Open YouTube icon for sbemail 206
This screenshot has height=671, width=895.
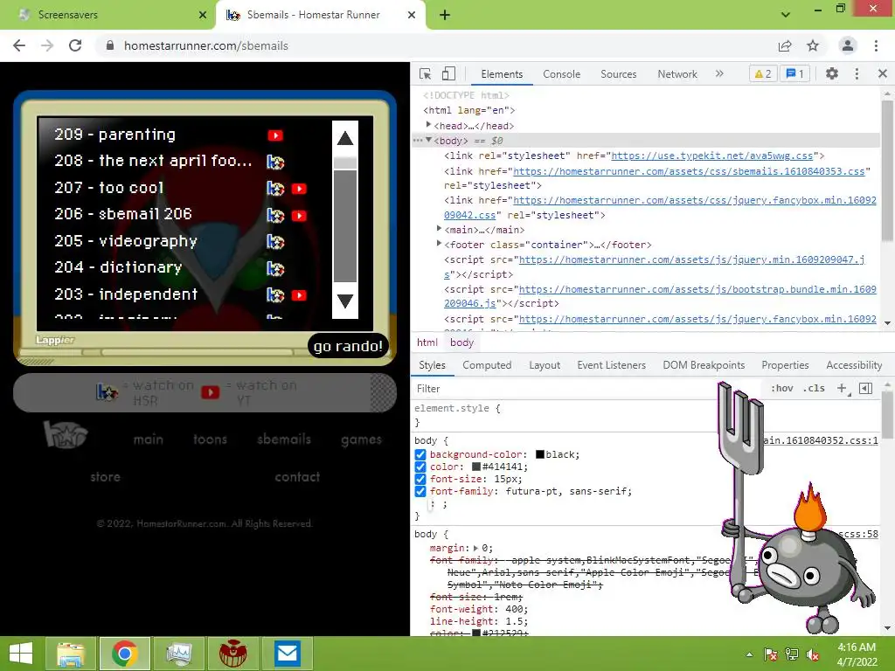point(299,216)
